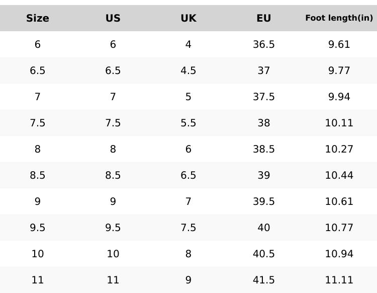377x293 pixels.
Task: Select EU size 36.5 cell
Action: point(264,44)
